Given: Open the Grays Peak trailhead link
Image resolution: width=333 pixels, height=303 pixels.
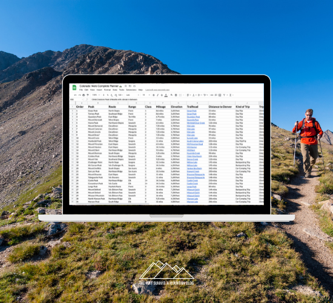Looking at the screenshot, I should pos(192,111).
